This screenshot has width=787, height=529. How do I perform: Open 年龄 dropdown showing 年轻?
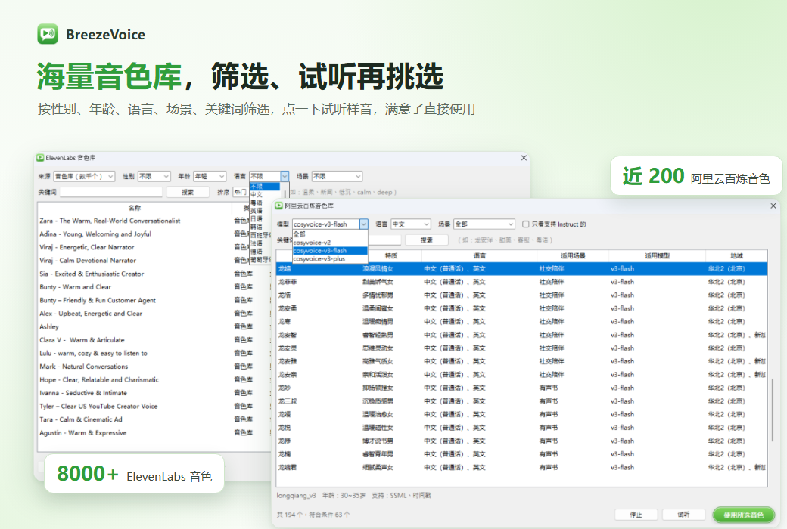(210, 177)
